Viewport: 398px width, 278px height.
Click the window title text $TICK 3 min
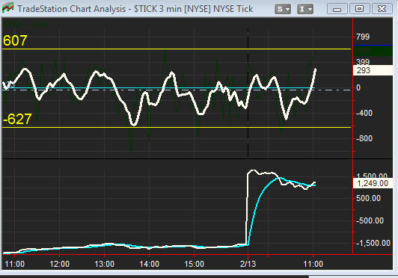158,9
